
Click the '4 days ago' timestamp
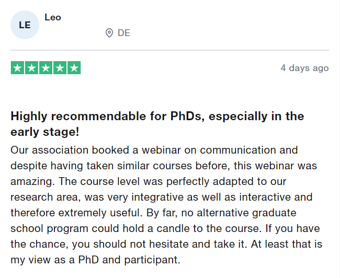(304, 68)
